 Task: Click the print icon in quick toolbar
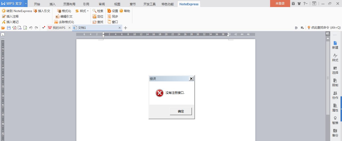[20, 28]
